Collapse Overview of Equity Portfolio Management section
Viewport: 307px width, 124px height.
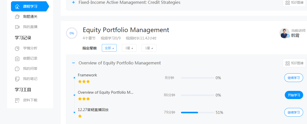click(73, 63)
